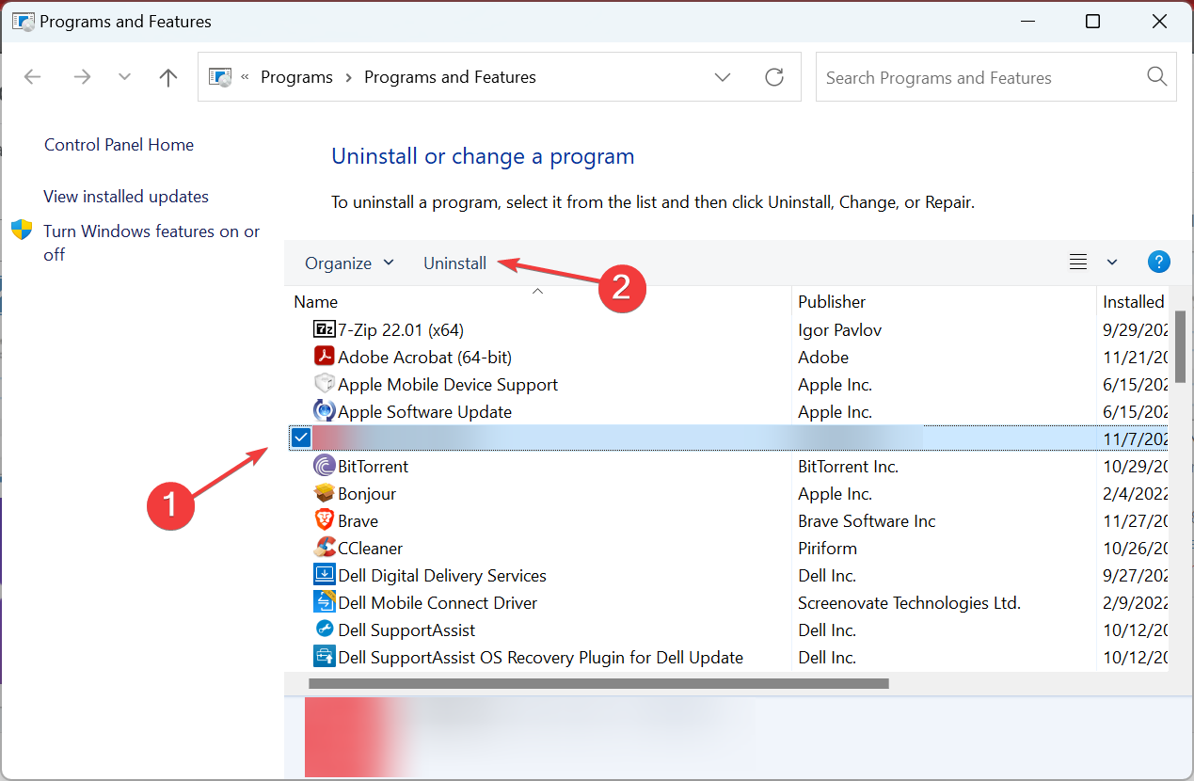
Task: Click the Programs breadcrumb in address bar
Action: (297, 77)
